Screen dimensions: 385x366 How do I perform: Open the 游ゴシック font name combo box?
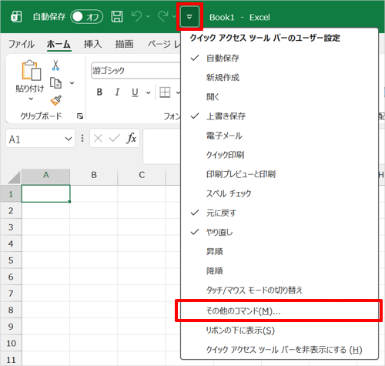click(136, 70)
